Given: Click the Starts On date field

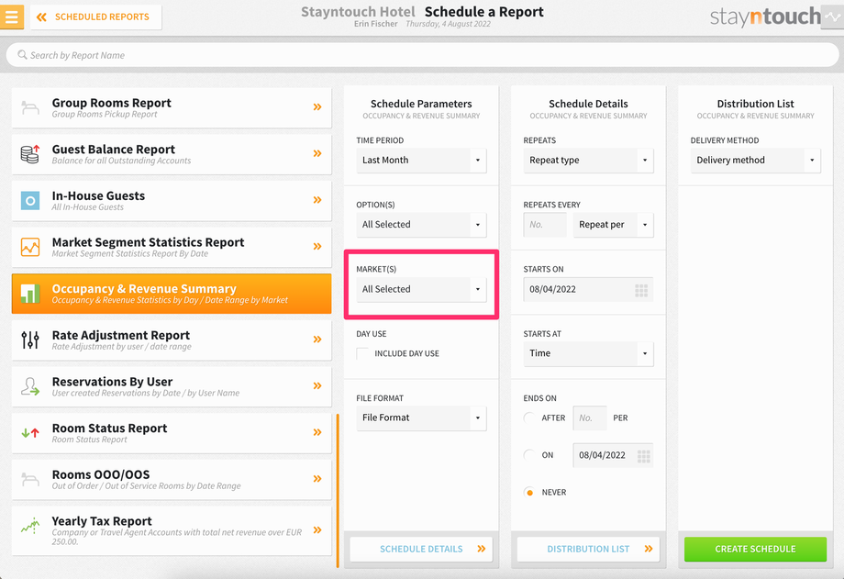Looking at the screenshot, I should [x=588, y=289].
